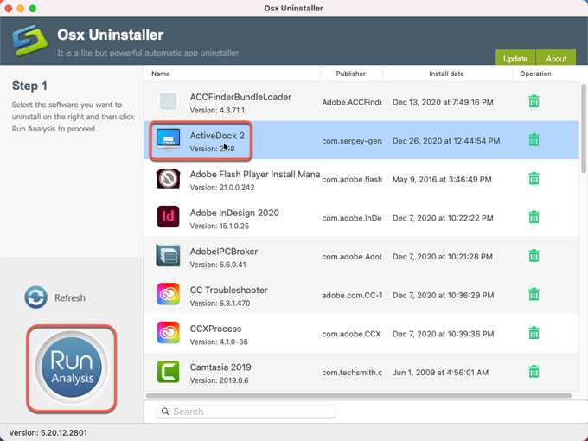This screenshot has height=441, width=588.
Task: Click the 'ACCFinderBundleLoader' name text
Action: 240,97
